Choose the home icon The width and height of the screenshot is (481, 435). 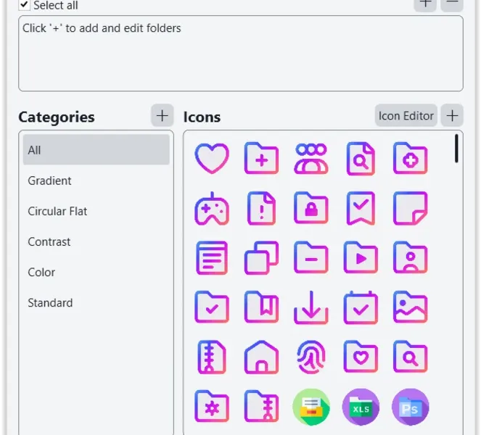click(261, 357)
